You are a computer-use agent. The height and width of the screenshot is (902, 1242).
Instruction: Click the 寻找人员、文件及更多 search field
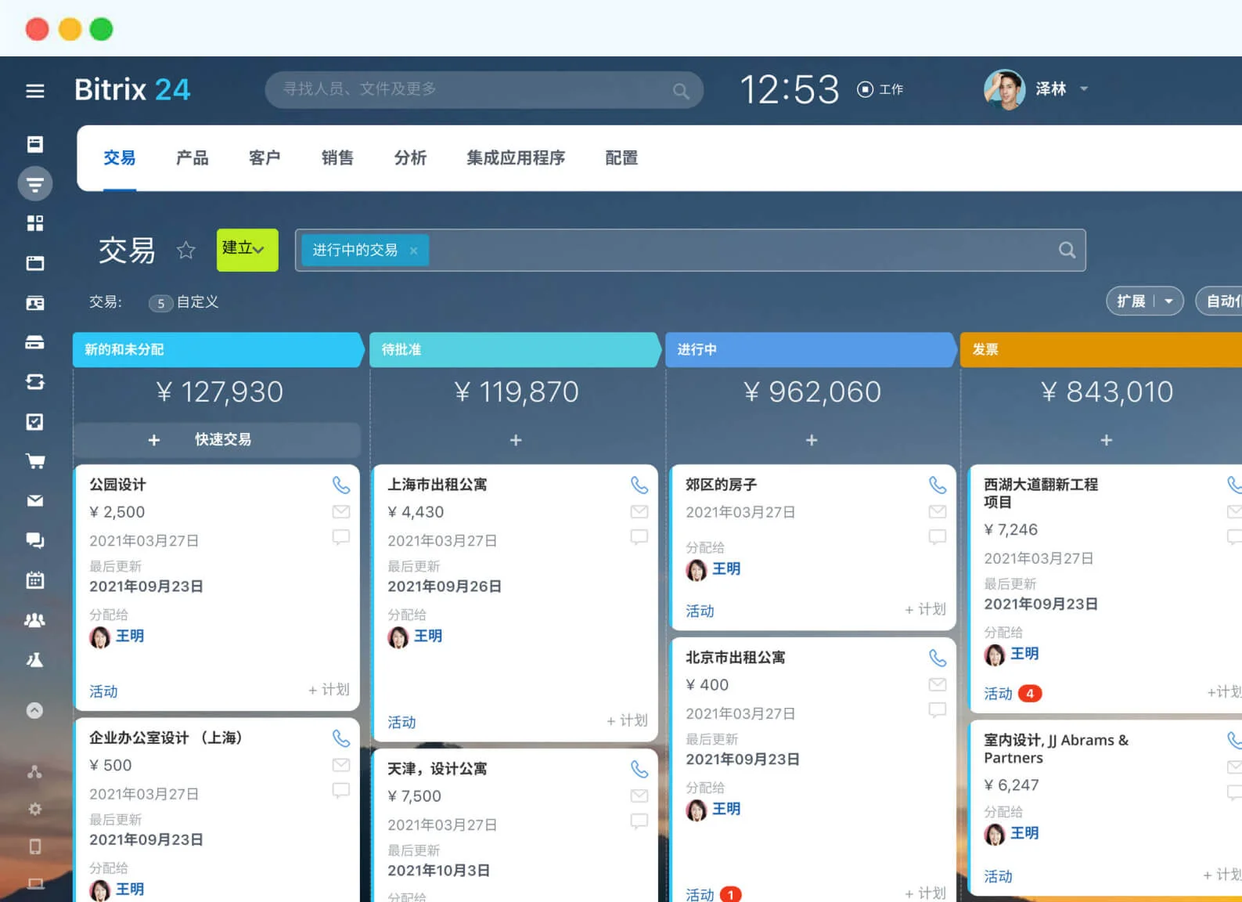tap(484, 90)
